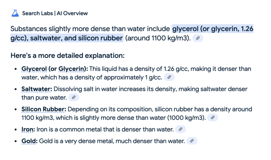This screenshot has height=160, width=271.
Task: Click the underlined Gold term
Action: click(x=29, y=141)
